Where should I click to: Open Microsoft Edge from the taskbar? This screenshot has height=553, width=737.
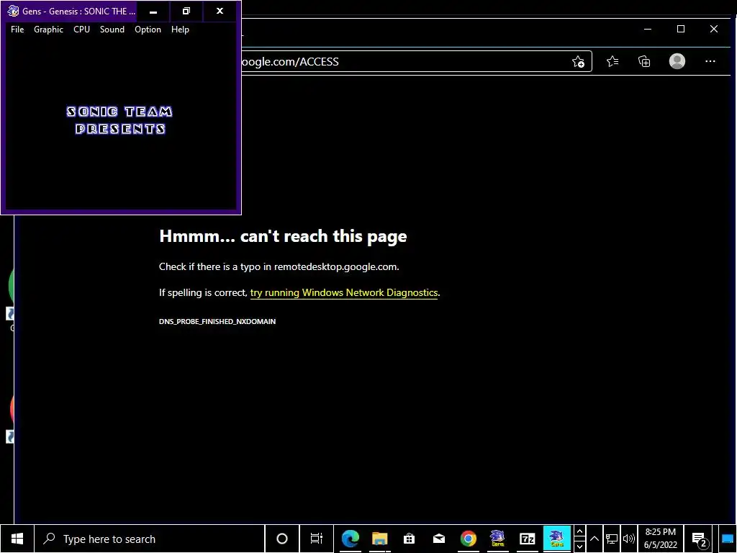point(351,539)
